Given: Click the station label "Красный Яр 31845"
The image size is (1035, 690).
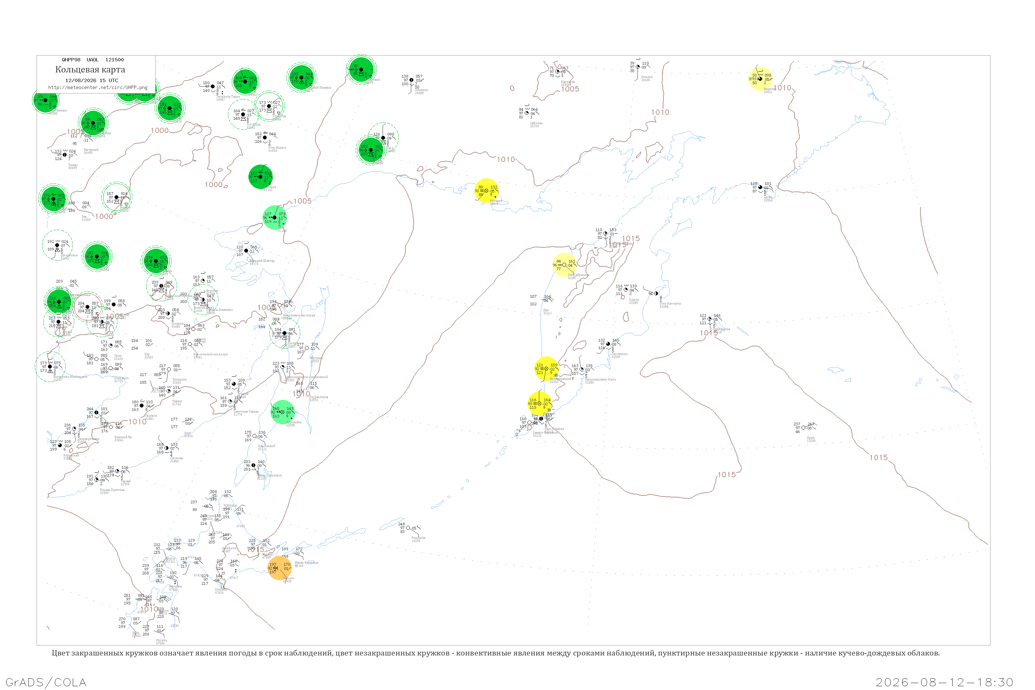Looking at the screenshot, I should coord(123,438).
